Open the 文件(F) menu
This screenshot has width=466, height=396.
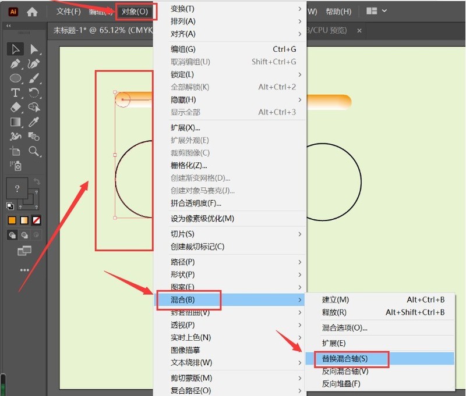(69, 12)
